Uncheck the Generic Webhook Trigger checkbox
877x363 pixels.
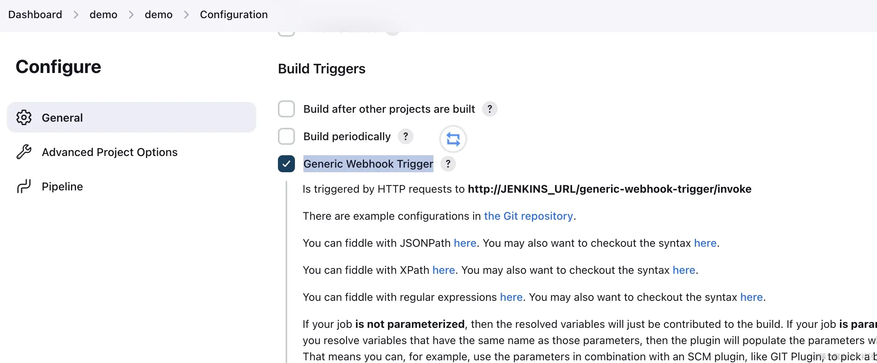click(286, 164)
